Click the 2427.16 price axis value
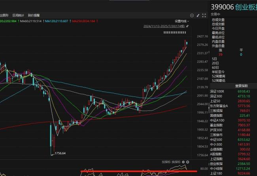The height and width of the screenshot is (176, 257). [x=202, y=36]
